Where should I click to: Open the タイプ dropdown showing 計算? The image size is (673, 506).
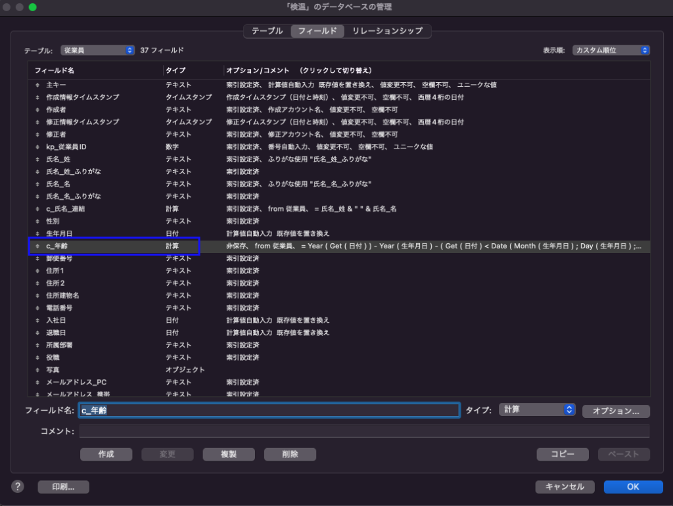[537, 410]
